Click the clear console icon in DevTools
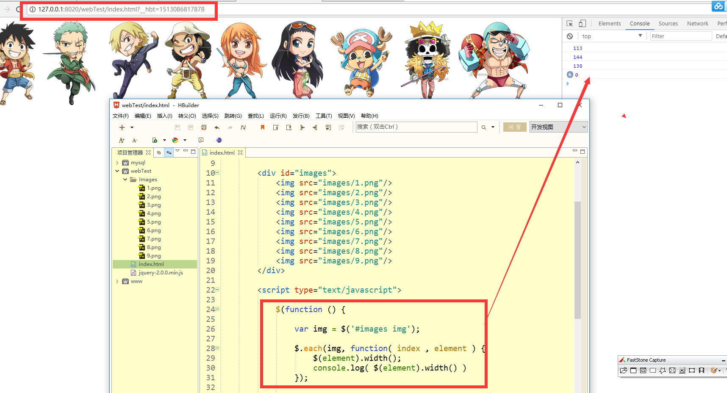This screenshot has width=727, height=393. (x=570, y=36)
